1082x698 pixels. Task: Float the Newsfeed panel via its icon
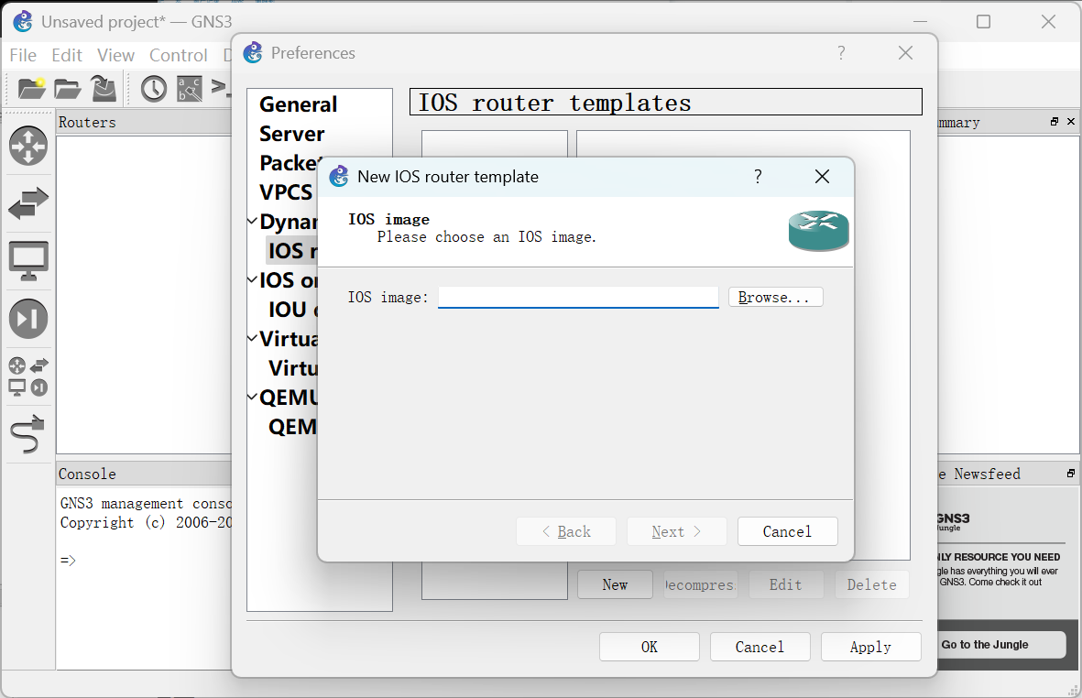coord(1071,474)
